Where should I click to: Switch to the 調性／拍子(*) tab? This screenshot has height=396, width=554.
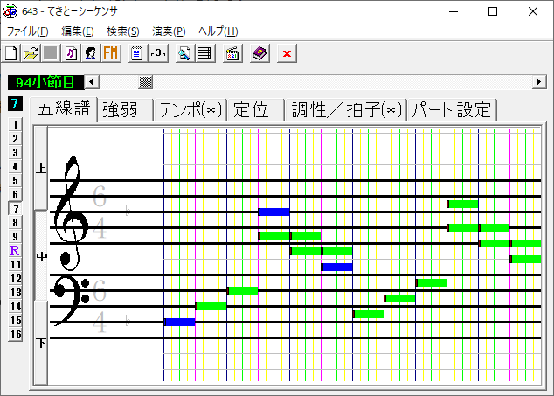tap(346, 110)
